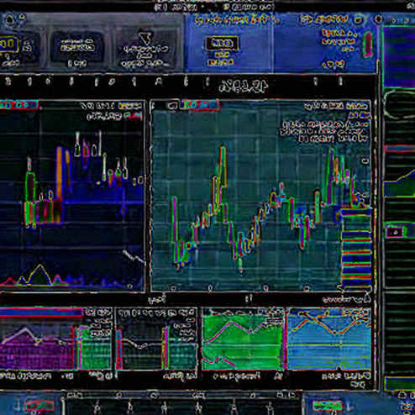415x415 pixels.
Task: Open the bright green chart thumbnail
Action: coord(243,339)
